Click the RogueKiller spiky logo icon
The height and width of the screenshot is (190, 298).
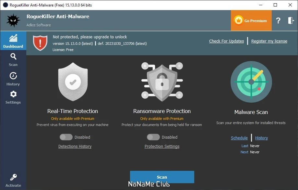pyautogui.click(x=13, y=20)
